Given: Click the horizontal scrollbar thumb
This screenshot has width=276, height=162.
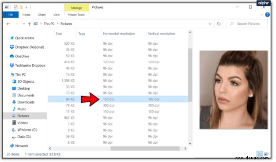Looking at the screenshot, I should point(145,149).
